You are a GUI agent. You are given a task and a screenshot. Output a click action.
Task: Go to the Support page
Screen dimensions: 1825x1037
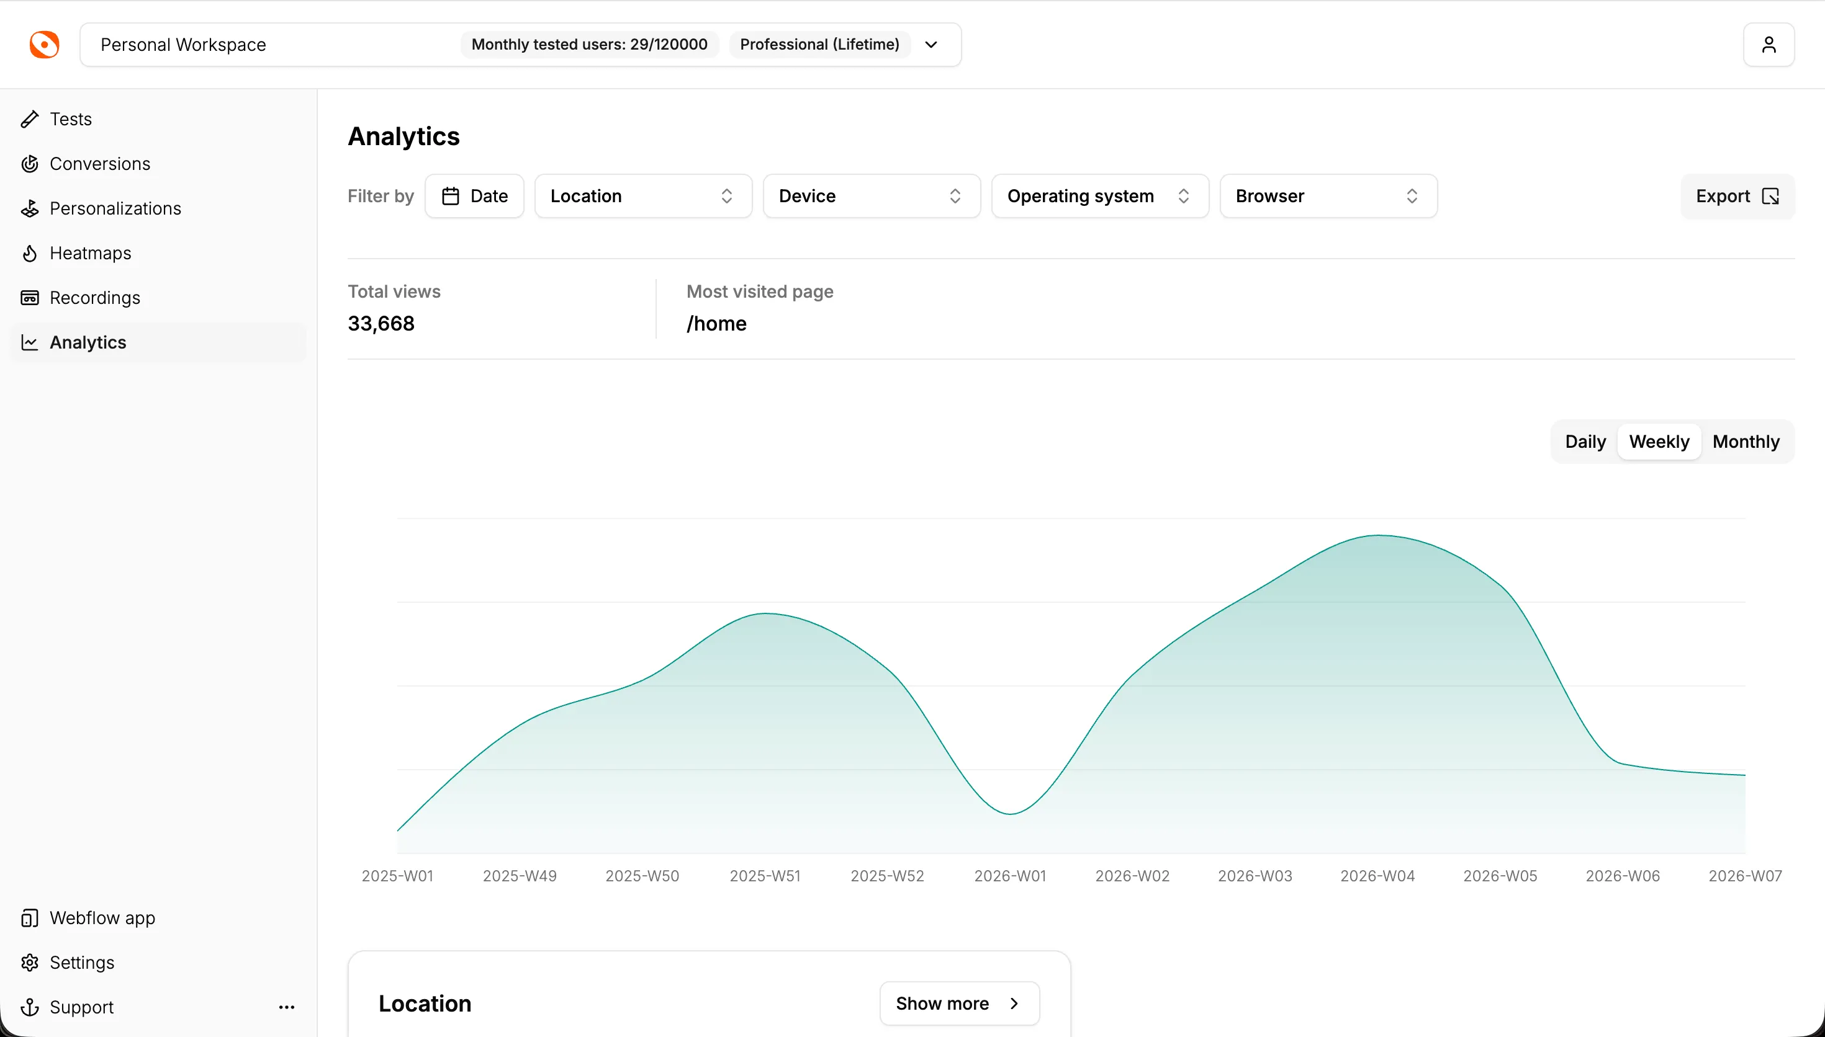pyautogui.click(x=81, y=1007)
